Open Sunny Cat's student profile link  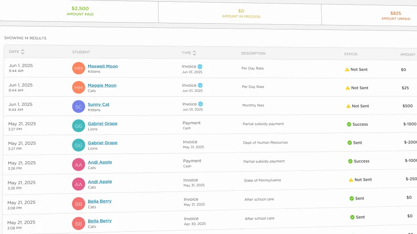pyautogui.click(x=99, y=104)
